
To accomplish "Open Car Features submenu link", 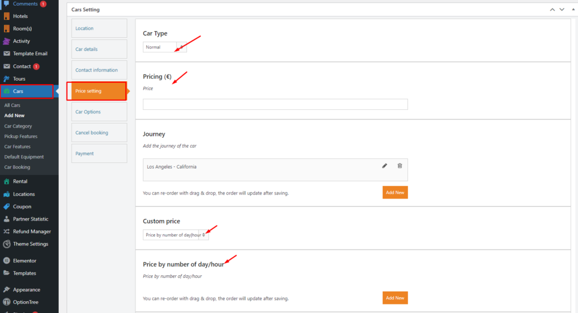I will pyautogui.click(x=17, y=147).
